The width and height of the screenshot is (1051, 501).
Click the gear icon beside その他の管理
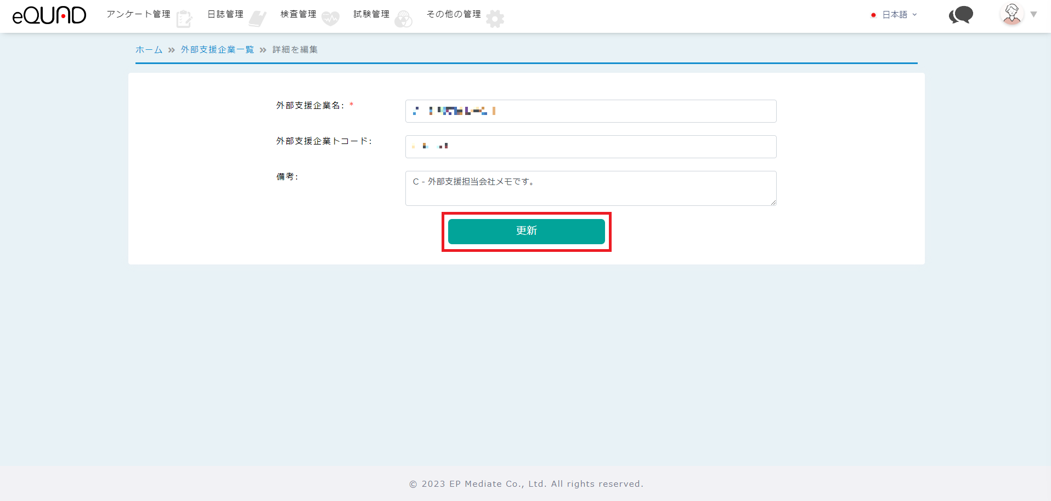[495, 19]
